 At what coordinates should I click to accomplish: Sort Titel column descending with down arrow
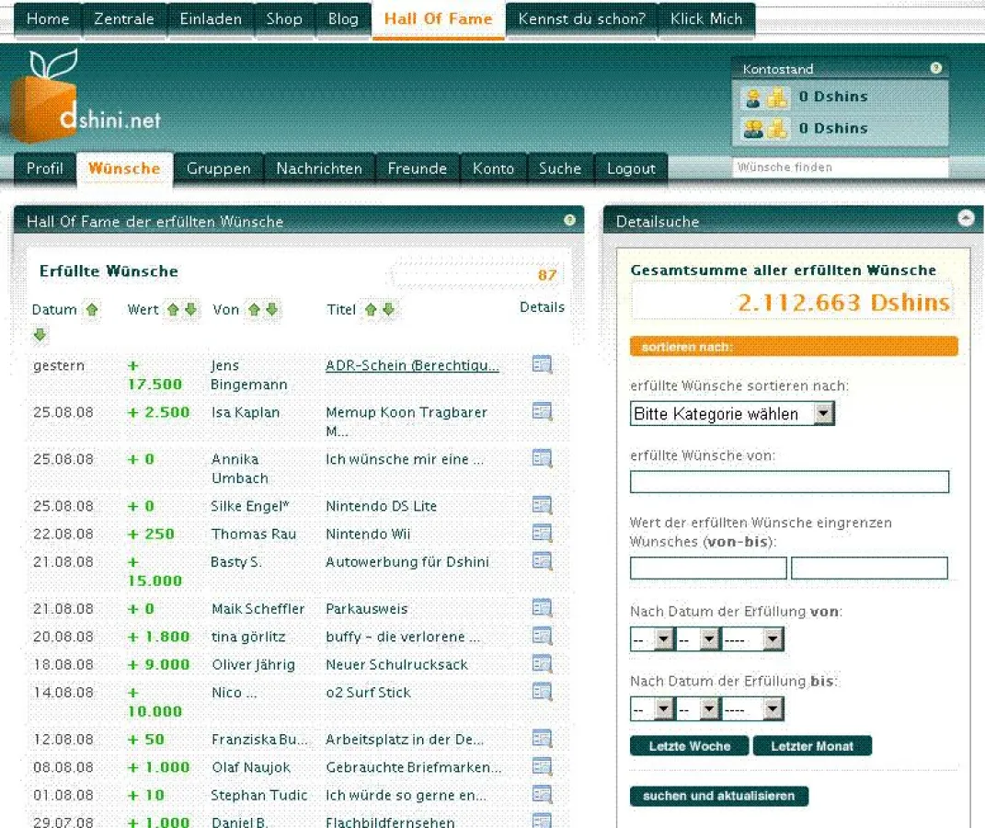[x=388, y=310]
